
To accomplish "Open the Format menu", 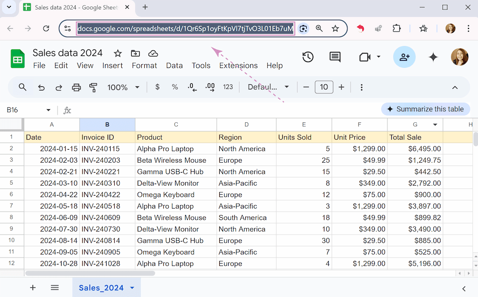I will [144, 66].
